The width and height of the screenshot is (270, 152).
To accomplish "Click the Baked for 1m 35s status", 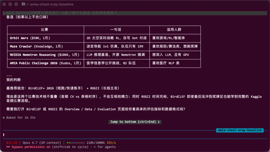I will click(19, 117).
